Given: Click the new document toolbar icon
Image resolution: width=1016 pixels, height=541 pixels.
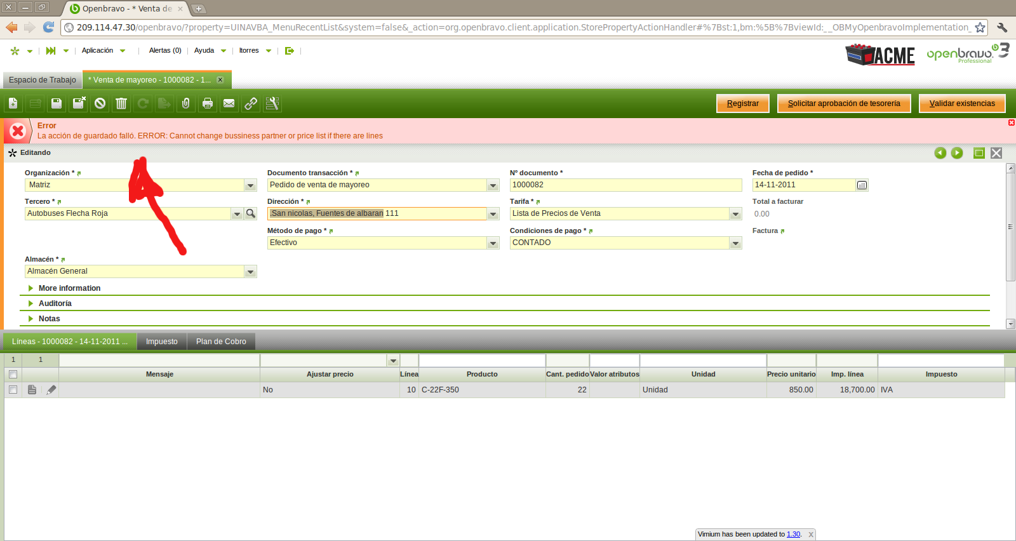Looking at the screenshot, I should pyautogui.click(x=13, y=104).
